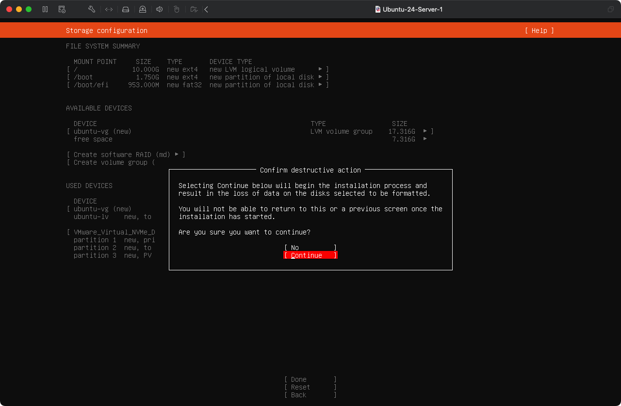Click the shared folders icon

pyautogui.click(x=194, y=9)
